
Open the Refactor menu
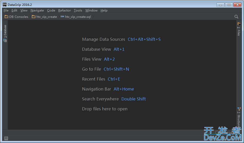click(x=64, y=10)
